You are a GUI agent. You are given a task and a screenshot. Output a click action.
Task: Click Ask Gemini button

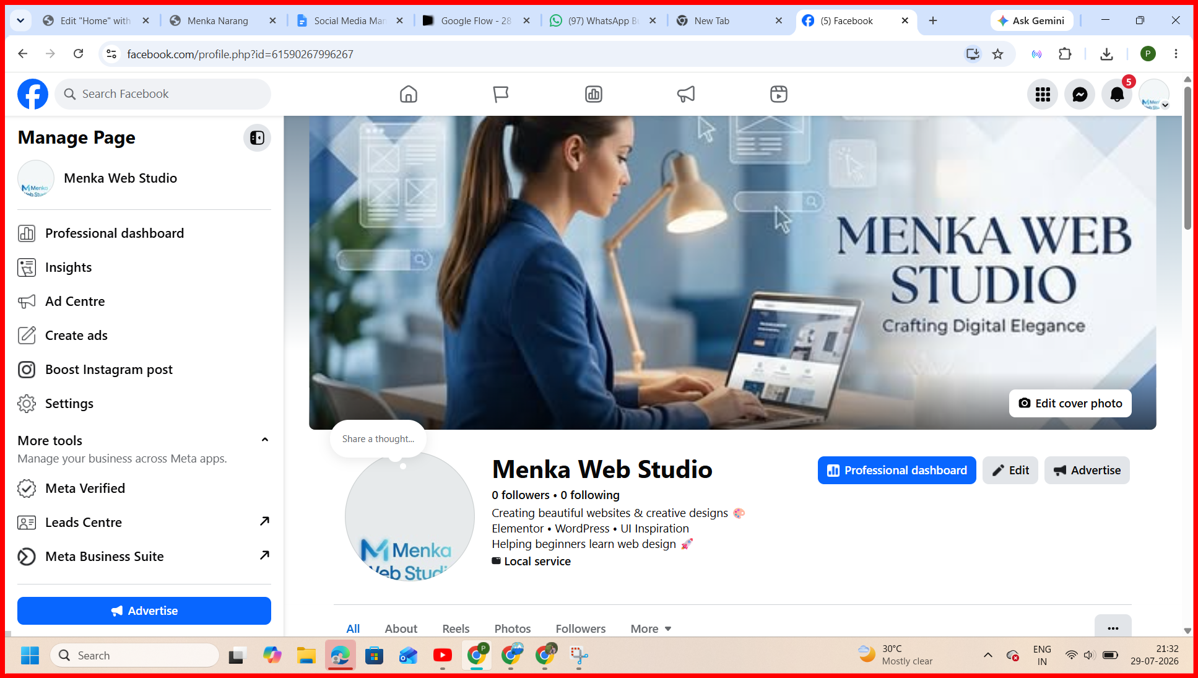(1031, 20)
